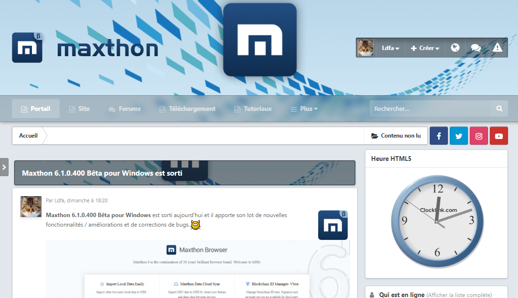Open the Forums section
518x298 pixels.
pos(124,109)
